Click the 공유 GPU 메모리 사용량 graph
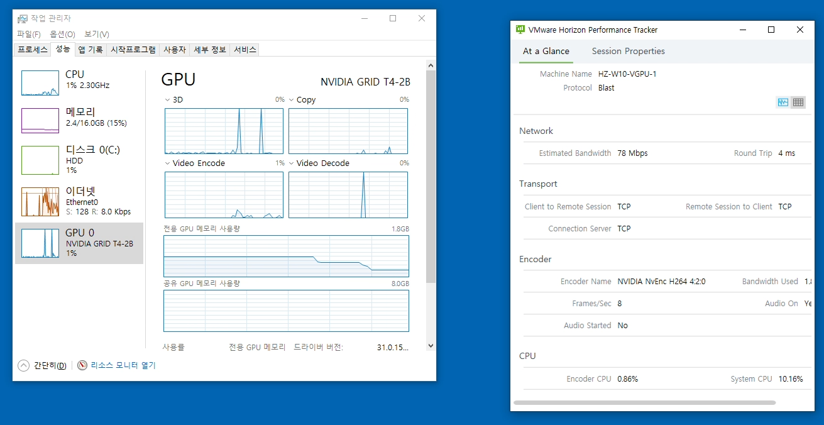This screenshot has width=824, height=425. (286, 311)
